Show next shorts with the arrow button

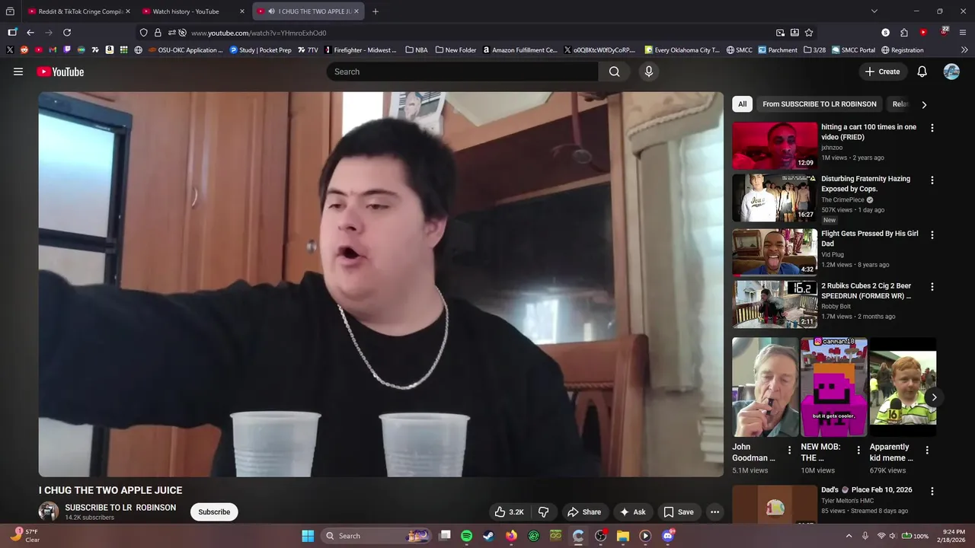[x=934, y=397]
